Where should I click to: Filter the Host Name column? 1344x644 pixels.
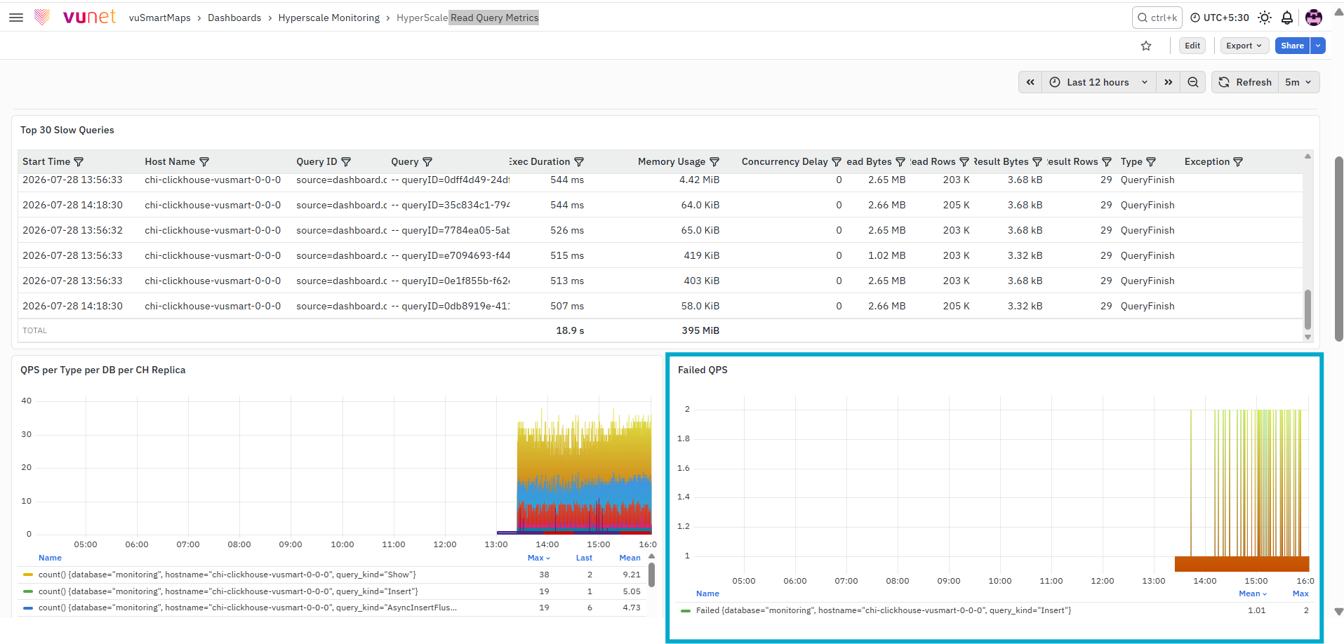pos(204,162)
